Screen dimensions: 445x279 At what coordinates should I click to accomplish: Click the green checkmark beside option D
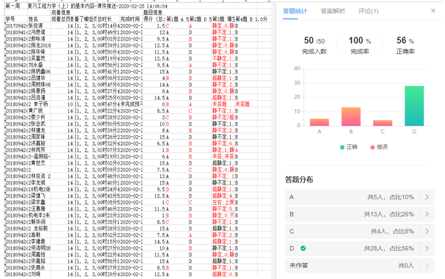click(x=303, y=248)
